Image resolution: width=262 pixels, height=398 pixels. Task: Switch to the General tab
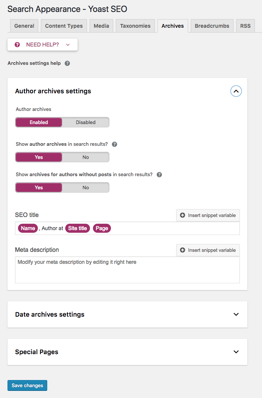[24, 26]
